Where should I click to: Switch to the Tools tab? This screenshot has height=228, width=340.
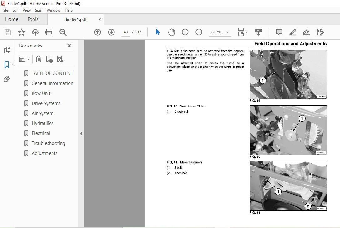click(33, 19)
